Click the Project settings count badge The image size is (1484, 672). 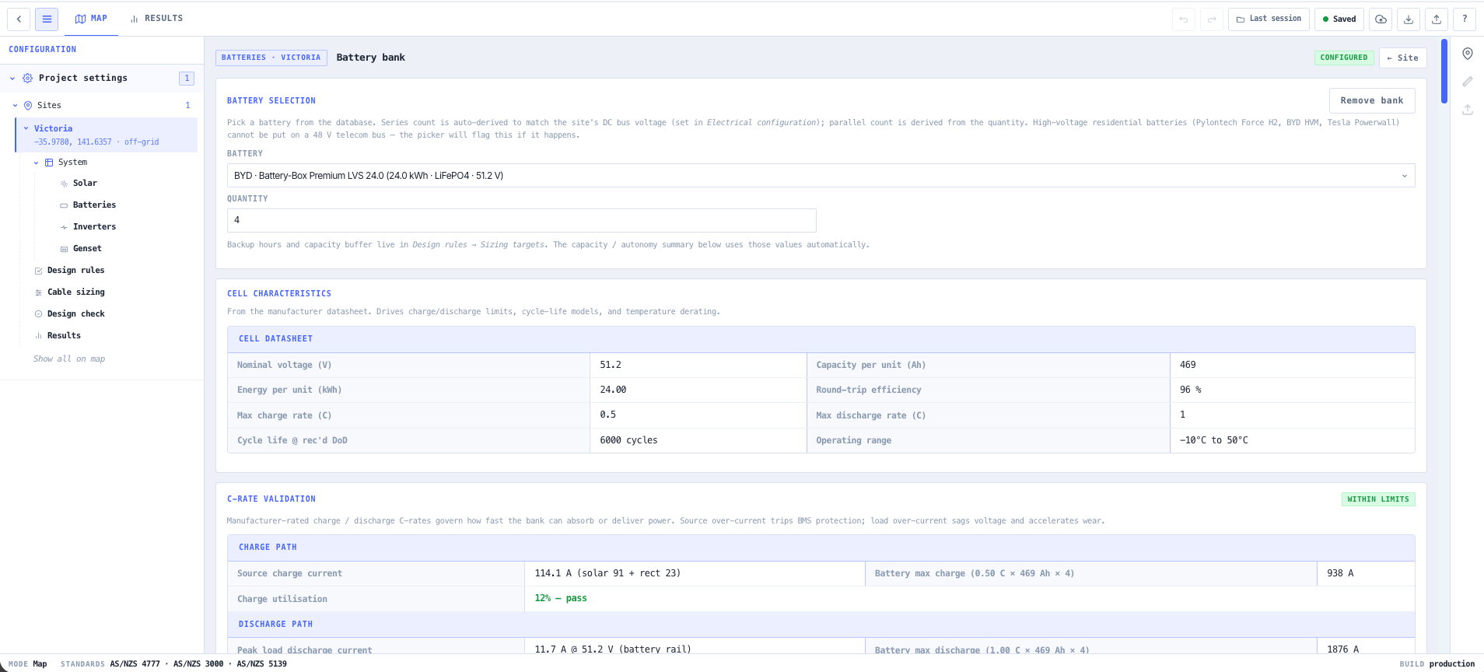[187, 79]
